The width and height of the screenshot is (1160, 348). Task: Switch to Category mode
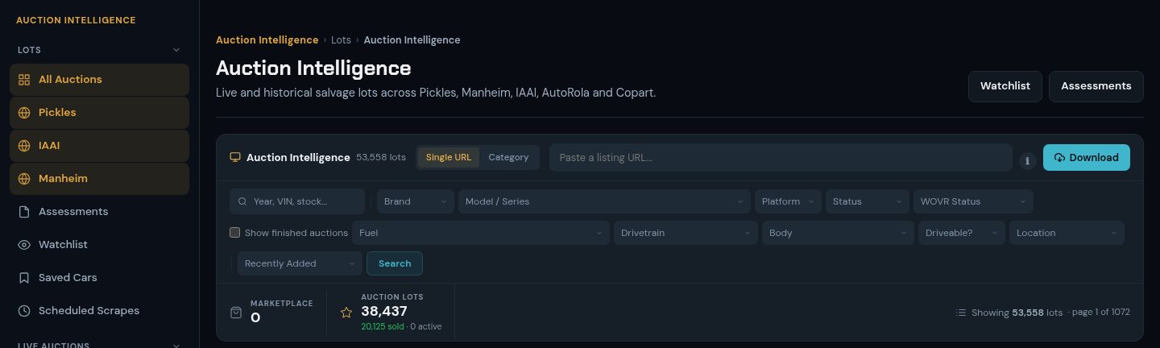[508, 158]
